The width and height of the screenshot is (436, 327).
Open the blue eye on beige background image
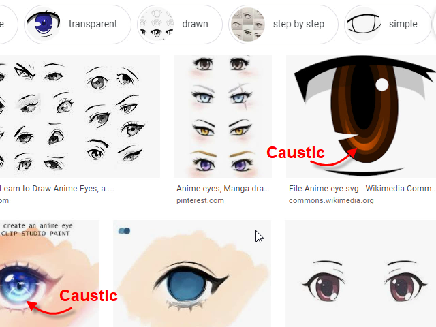coord(192,274)
